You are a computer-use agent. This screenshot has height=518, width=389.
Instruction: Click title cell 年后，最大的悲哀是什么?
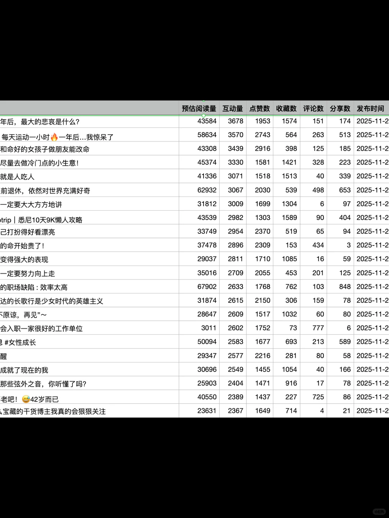point(89,122)
